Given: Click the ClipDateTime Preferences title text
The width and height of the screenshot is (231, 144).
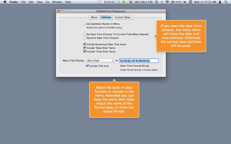Looking at the screenshot, I should tap(111, 11).
